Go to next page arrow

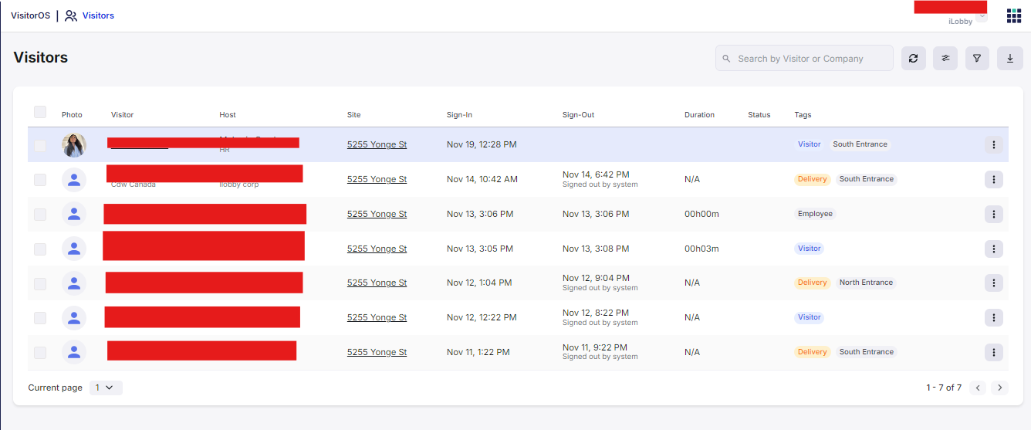click(x=999, y=388)
